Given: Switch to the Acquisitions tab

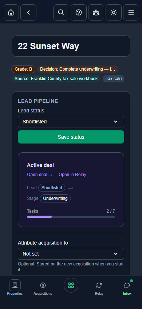Looking at the screenshot, I should (x=43, y=287).
